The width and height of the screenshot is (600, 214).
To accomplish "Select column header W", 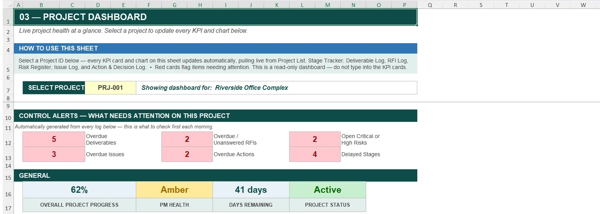I will [x=583, y=5].
